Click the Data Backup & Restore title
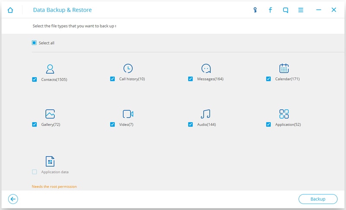346x210 pixels. click(62, 10)
